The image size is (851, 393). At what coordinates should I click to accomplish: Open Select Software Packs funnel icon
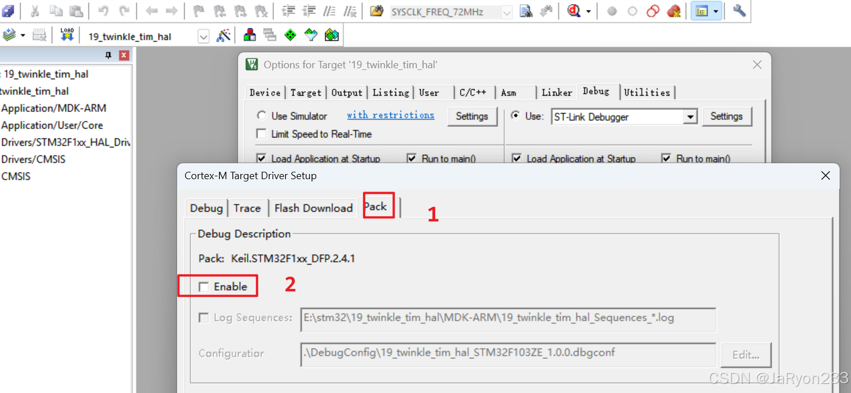pyautogui.click(x=311, y=36)
